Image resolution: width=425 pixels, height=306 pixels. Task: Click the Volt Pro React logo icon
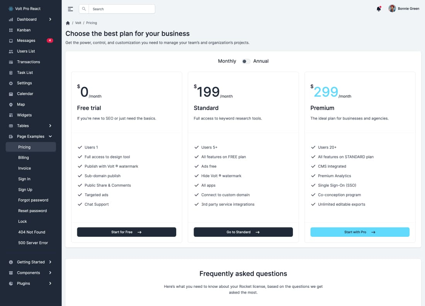click(10, 9)
